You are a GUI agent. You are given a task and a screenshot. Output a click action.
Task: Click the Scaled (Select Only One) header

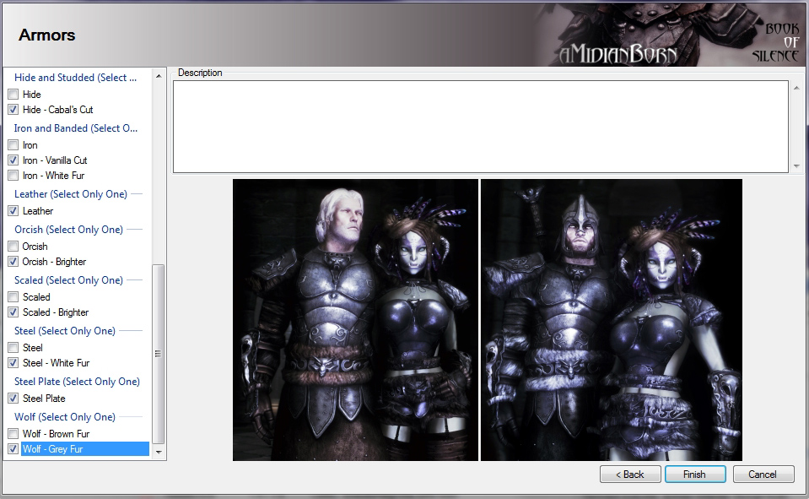[68, 280]
